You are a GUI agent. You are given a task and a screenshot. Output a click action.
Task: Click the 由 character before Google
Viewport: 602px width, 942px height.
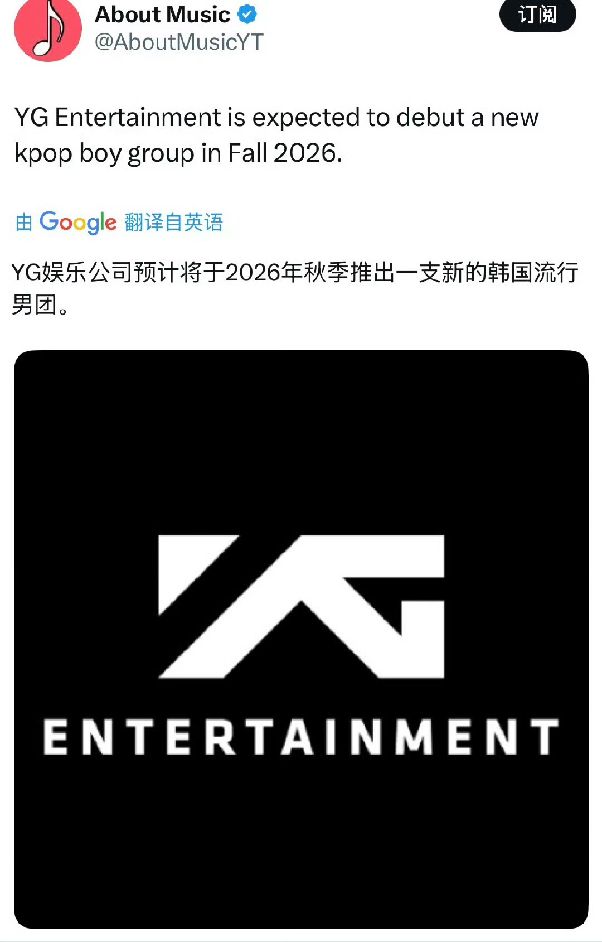24,223
